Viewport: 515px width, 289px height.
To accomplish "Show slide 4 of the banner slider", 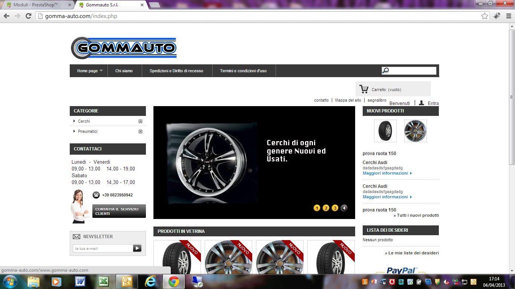I will [x=344, y=208].
